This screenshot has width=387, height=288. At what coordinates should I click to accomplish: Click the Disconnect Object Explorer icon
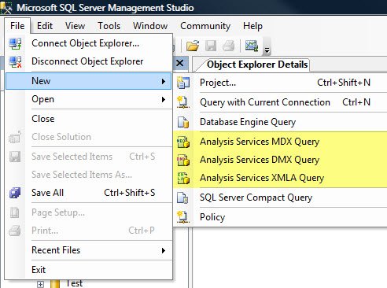[15, 61]
